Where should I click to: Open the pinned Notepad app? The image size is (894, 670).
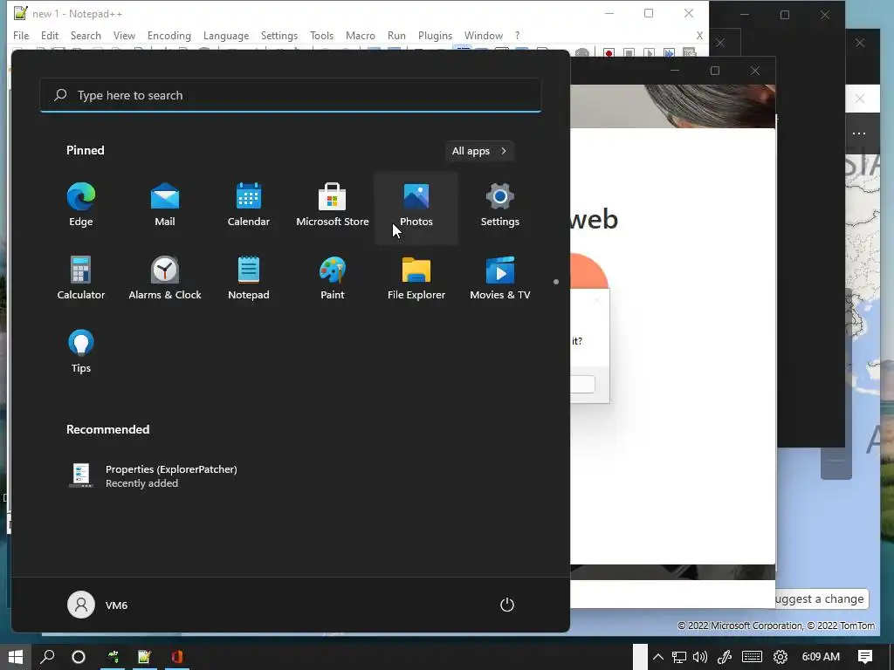coord(249,278)
